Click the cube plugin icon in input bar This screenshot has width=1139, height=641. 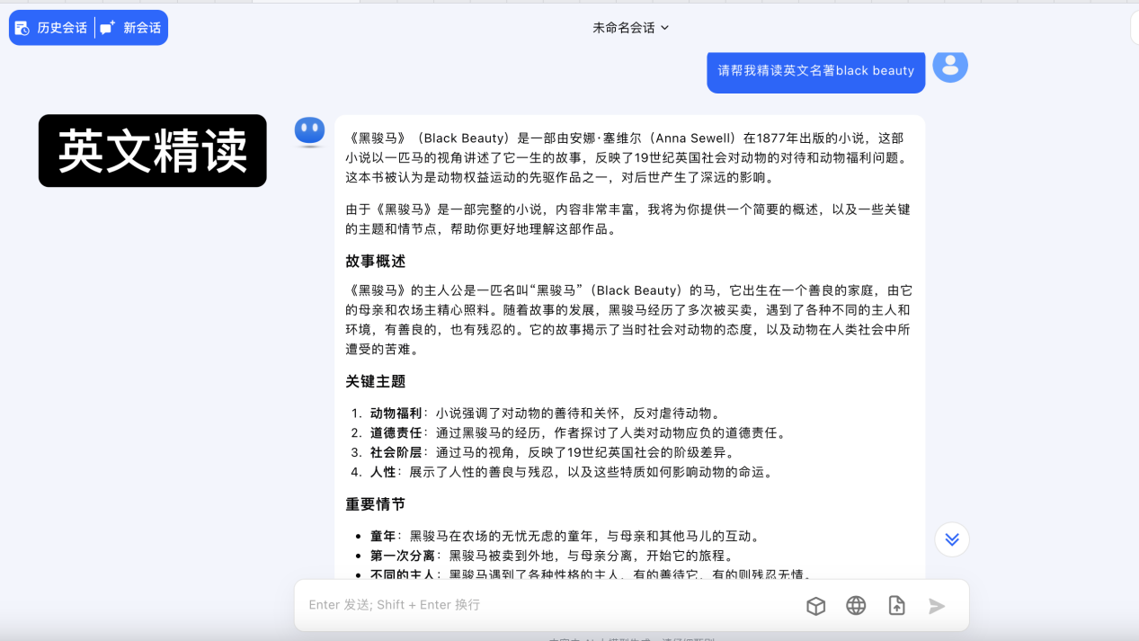pos(815,606)
